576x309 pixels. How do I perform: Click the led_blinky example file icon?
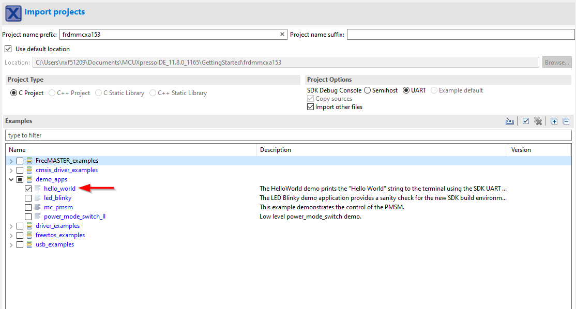[37, 198]
